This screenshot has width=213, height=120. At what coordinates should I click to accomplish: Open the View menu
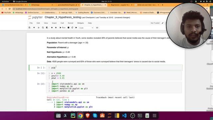click(x=46, y=23)
